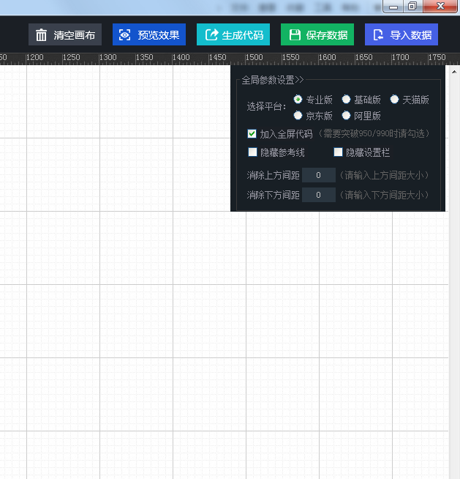Click the scrollbar up arrow
This screenshot has height=479, width=460.
tap(454, 72)
